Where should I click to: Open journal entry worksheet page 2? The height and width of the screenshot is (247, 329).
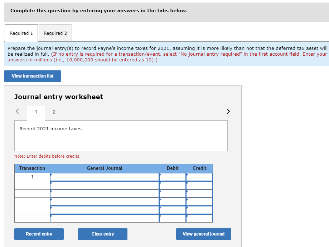pos(54,112)
